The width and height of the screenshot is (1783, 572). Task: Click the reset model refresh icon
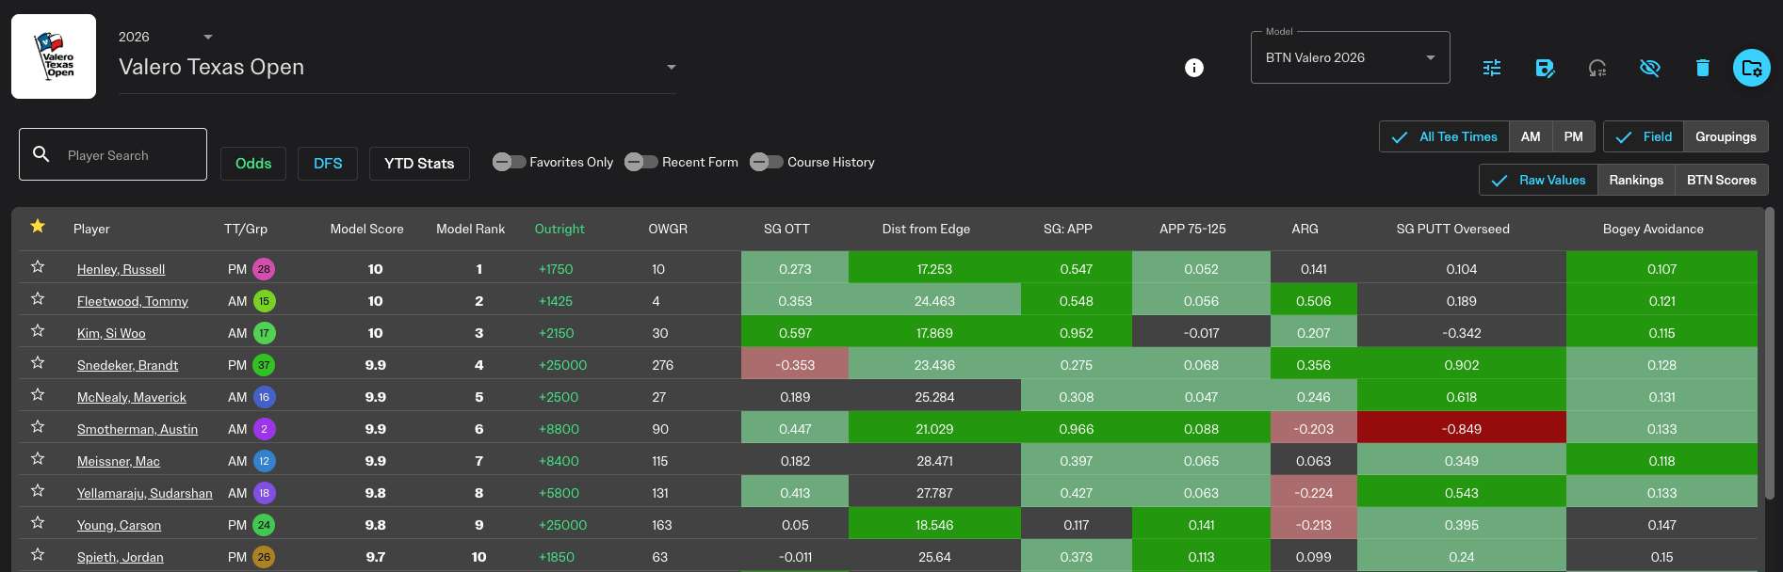[x=1597, y=68]
